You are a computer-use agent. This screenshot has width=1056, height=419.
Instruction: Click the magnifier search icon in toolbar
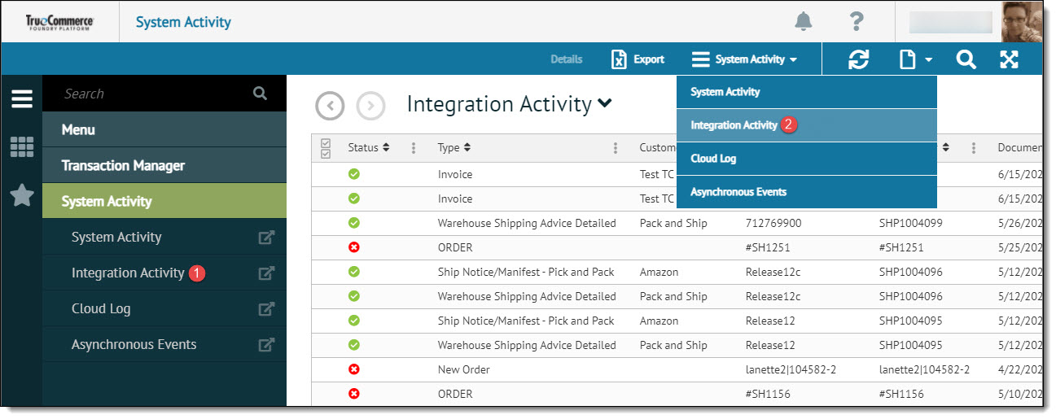point(966,59)
